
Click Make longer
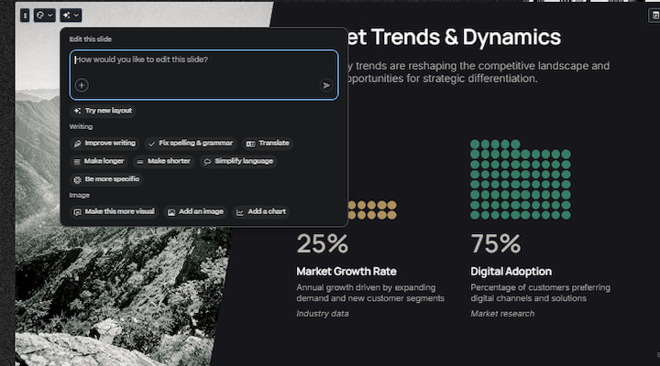pos(99,161)
